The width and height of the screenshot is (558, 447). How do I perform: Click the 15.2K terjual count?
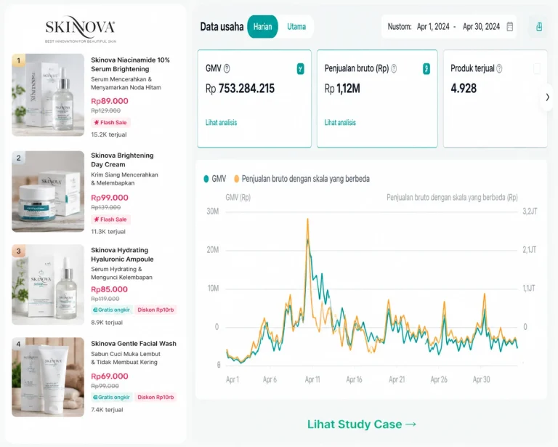pyautogui.click(x=109, y=134)
